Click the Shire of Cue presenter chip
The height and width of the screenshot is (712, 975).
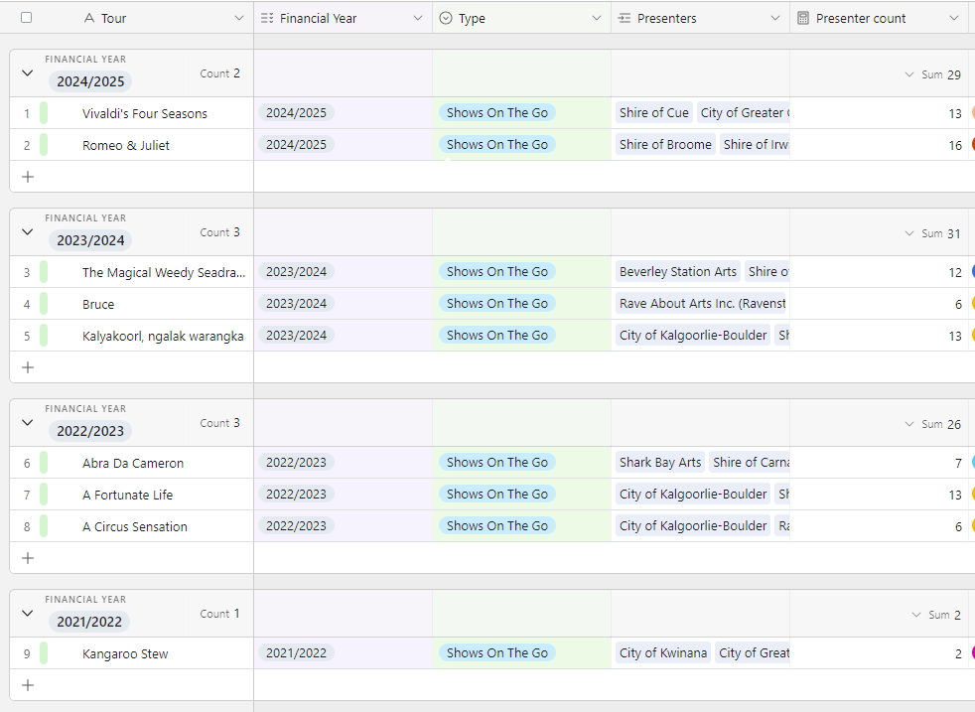654,112
